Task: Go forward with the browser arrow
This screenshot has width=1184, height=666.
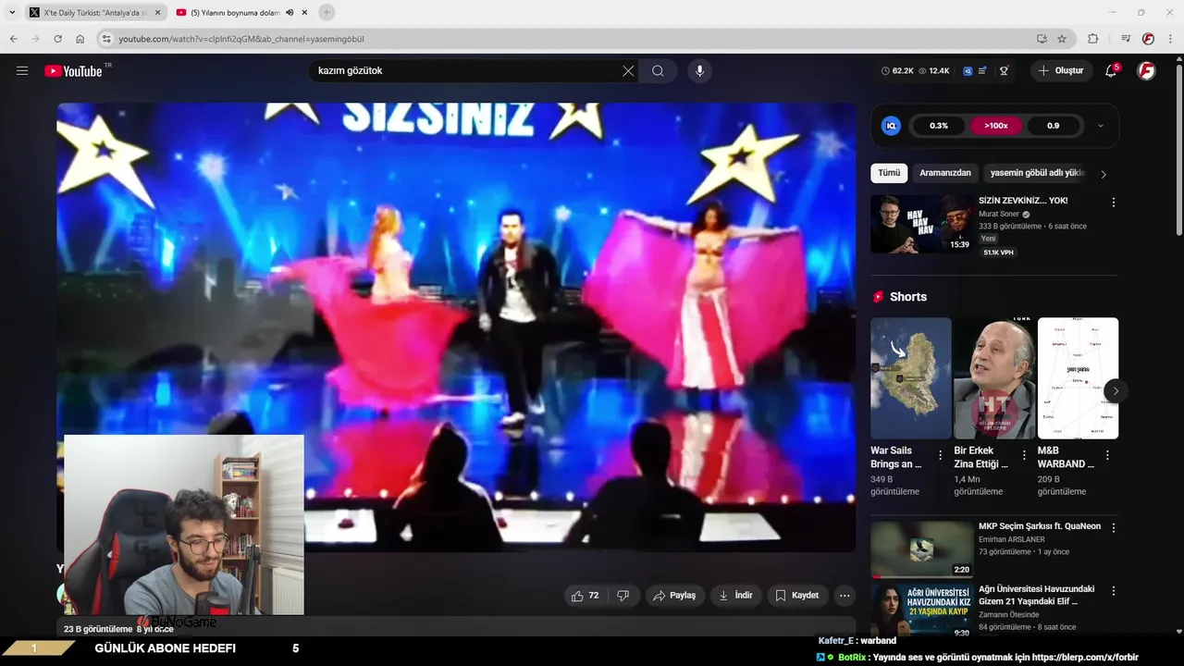Action: [35, 39]
